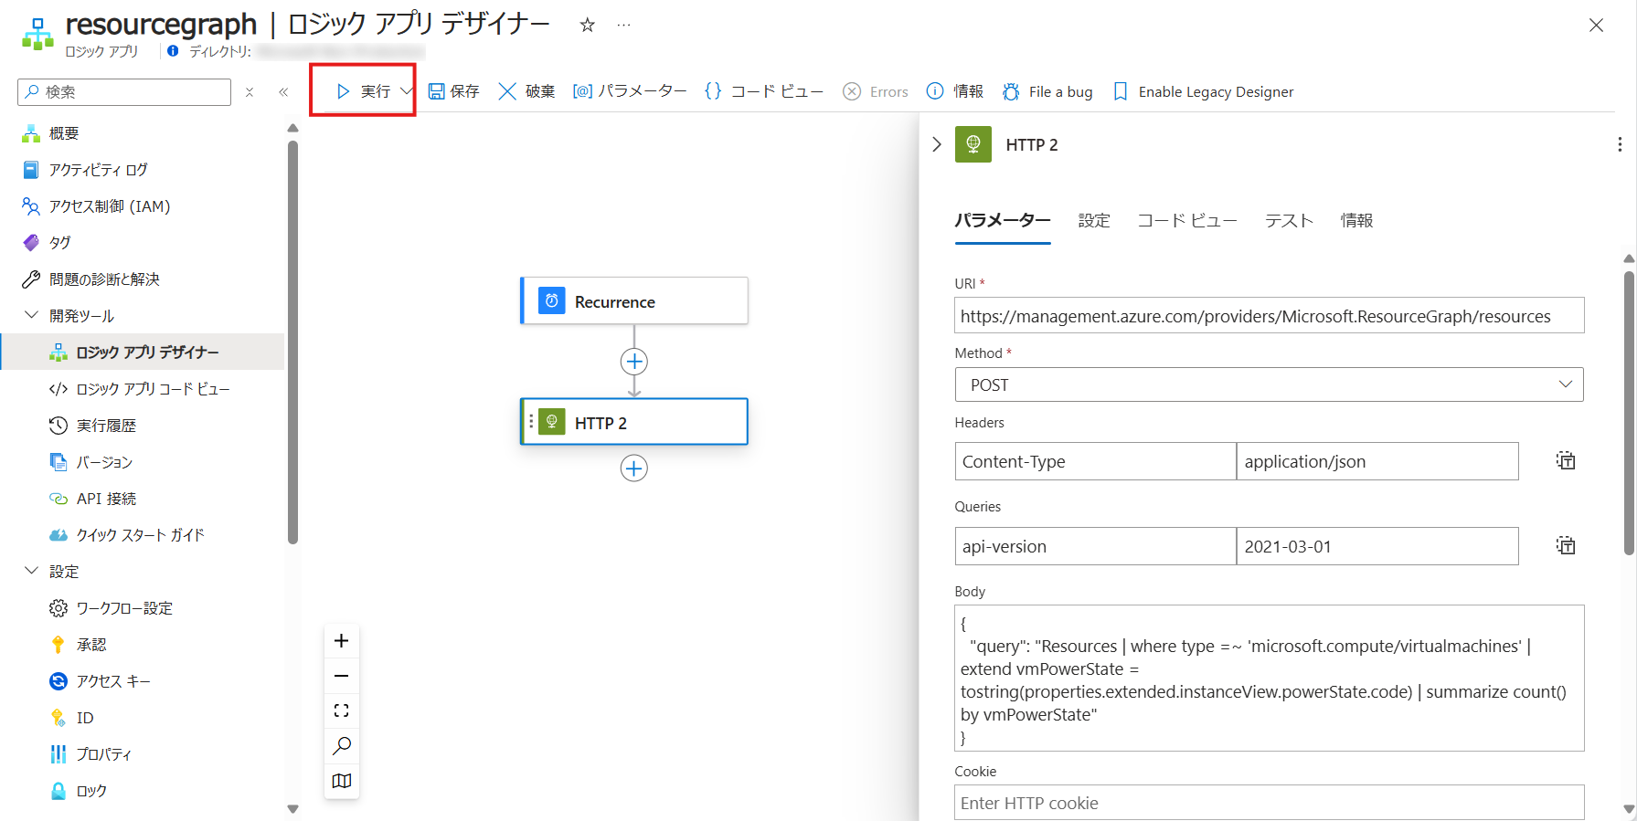This screenshot has height=821, width=1637.
Task: Save the workflow with 保存
Action: (x=454, y=91)
